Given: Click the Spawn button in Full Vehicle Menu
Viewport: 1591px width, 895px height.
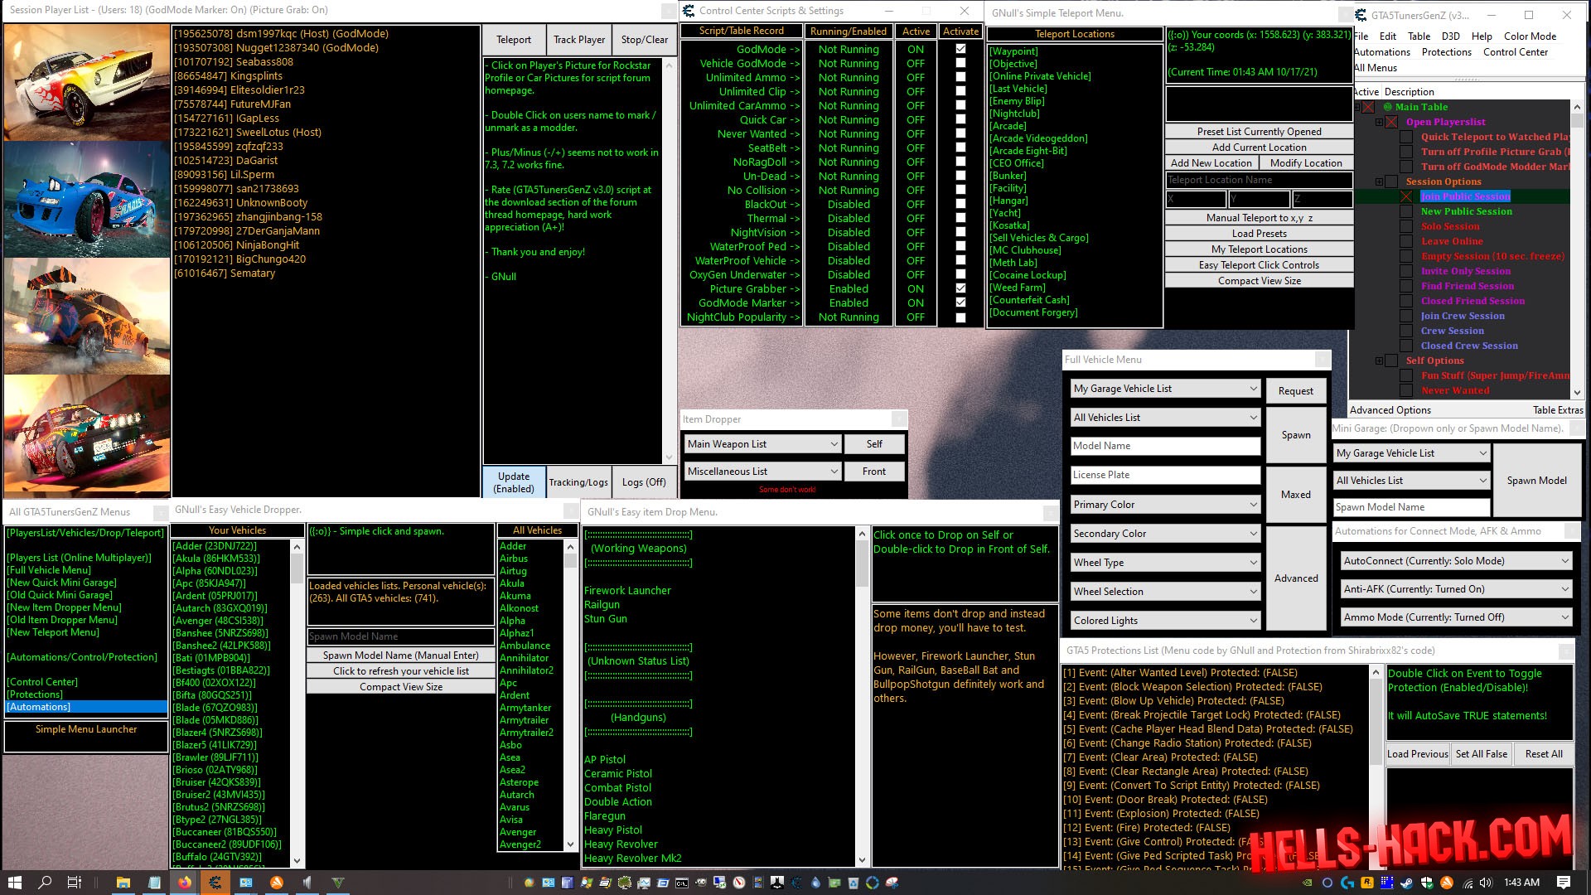Looking at the screenshot, I should 1296,435.
